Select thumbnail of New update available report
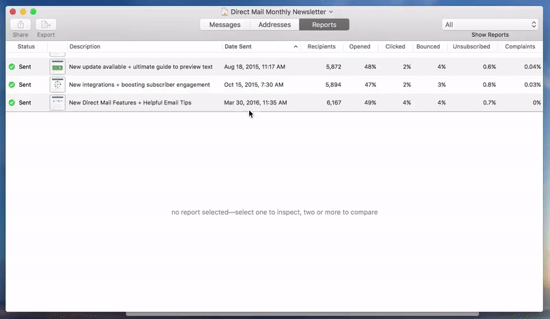The image size is (550, 319). tap(57, 67)
